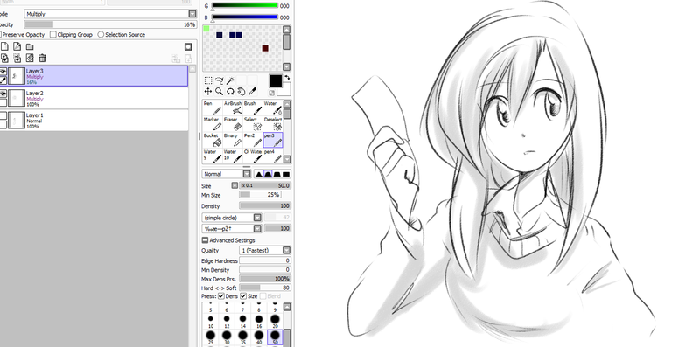Choose the Bucket fill tool

pos(213,140)
